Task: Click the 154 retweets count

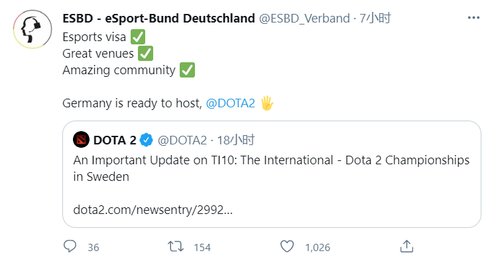Action: [x=202, y=248]
